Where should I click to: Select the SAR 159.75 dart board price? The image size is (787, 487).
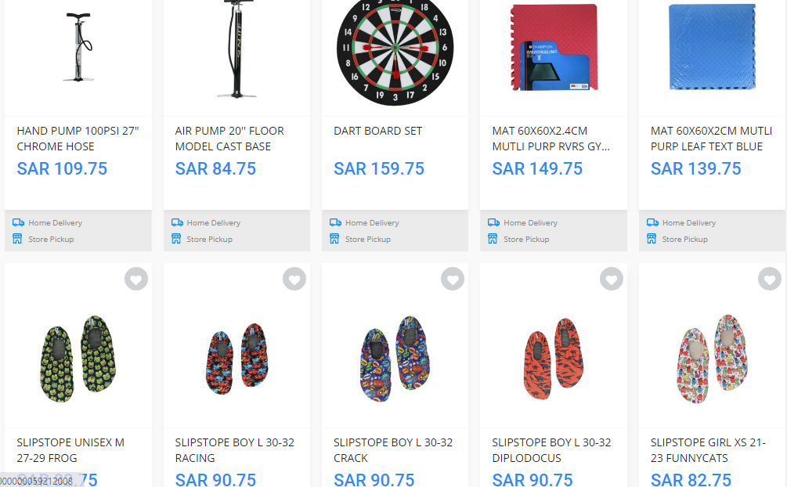point(379,168)
